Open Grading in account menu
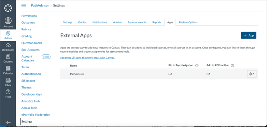Screen dimensions: 267x127 click(x=27, y=36)
